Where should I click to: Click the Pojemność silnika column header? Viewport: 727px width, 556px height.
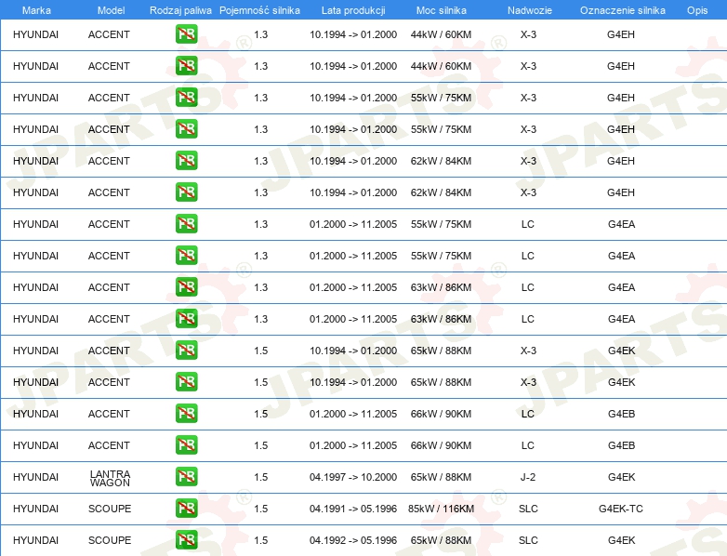pos(259,10)
